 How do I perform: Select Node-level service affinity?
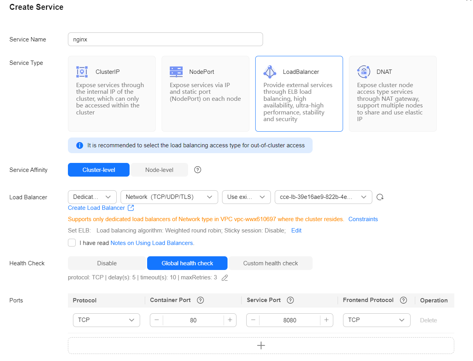point(159,170)
